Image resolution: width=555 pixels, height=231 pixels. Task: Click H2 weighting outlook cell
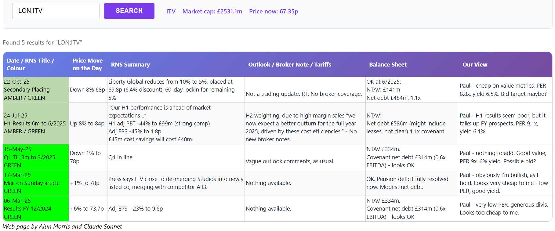[305, 123]
